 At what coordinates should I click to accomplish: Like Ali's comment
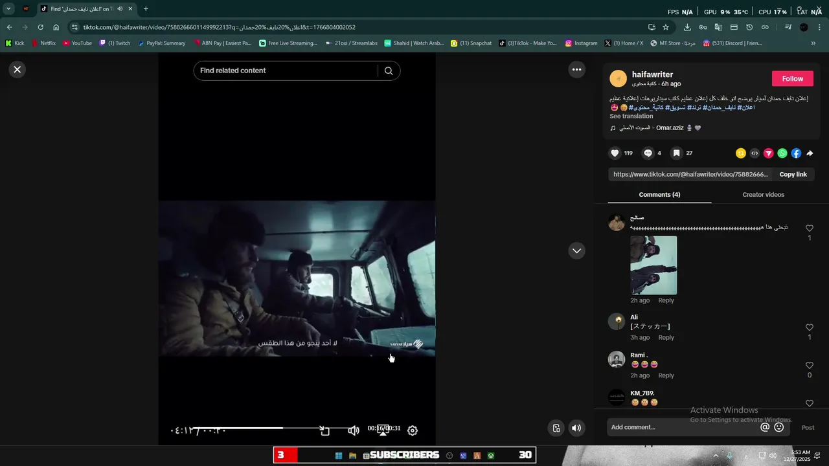coord(809,327)
